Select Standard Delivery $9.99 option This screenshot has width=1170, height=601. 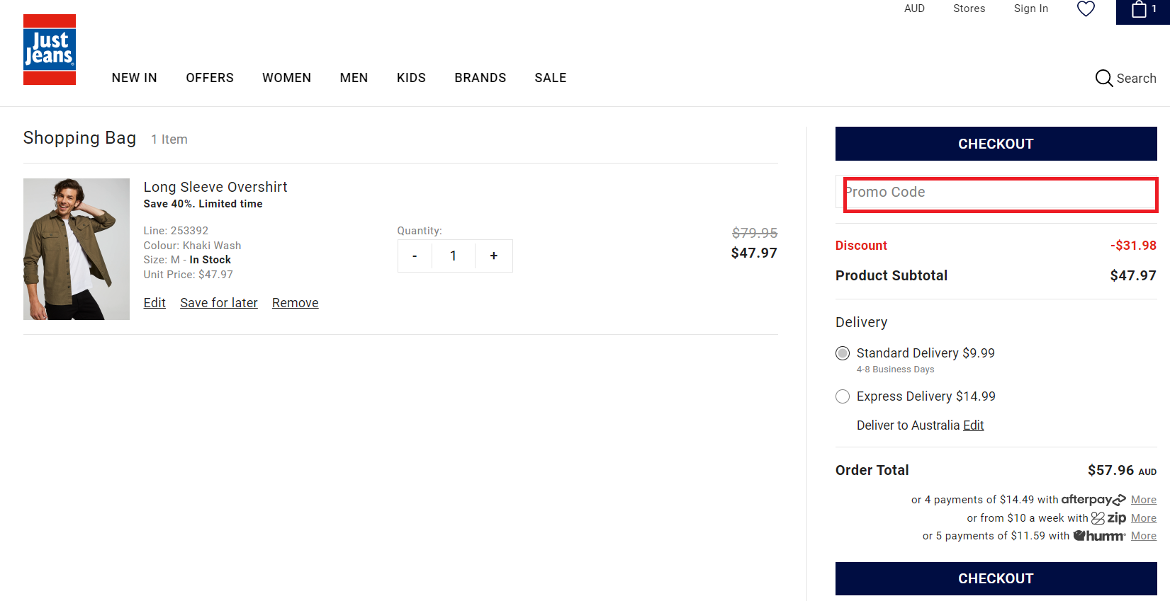(x=843, y=353)
